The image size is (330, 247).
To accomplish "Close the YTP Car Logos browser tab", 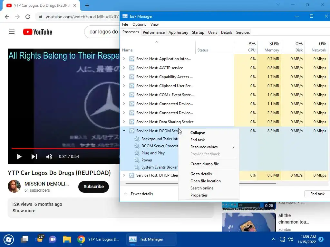I will point(75,6).
